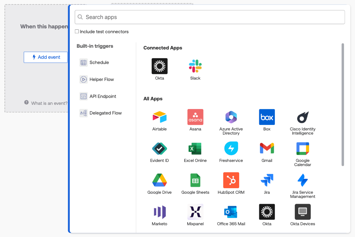355x237 pixels.
Task: Choose the Office 365 Mail icon
Action: click(231, 212)
